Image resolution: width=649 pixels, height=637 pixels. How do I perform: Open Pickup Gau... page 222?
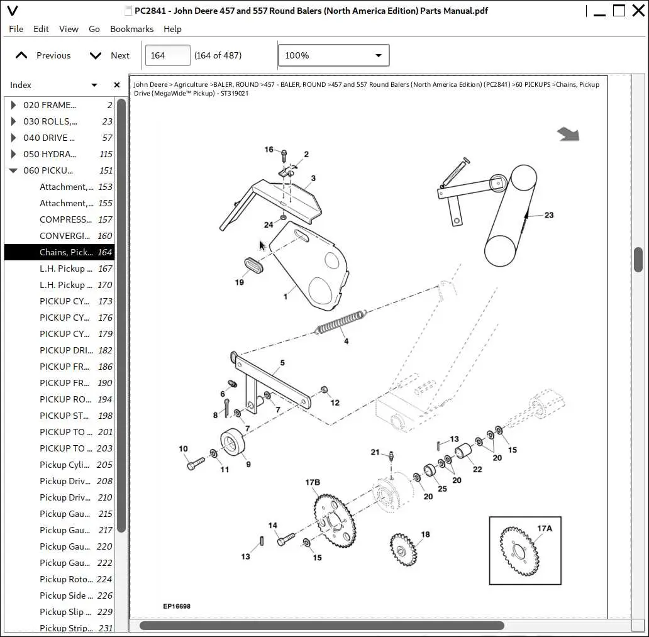59,563
